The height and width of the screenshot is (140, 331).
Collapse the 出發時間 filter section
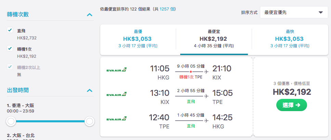90,90
